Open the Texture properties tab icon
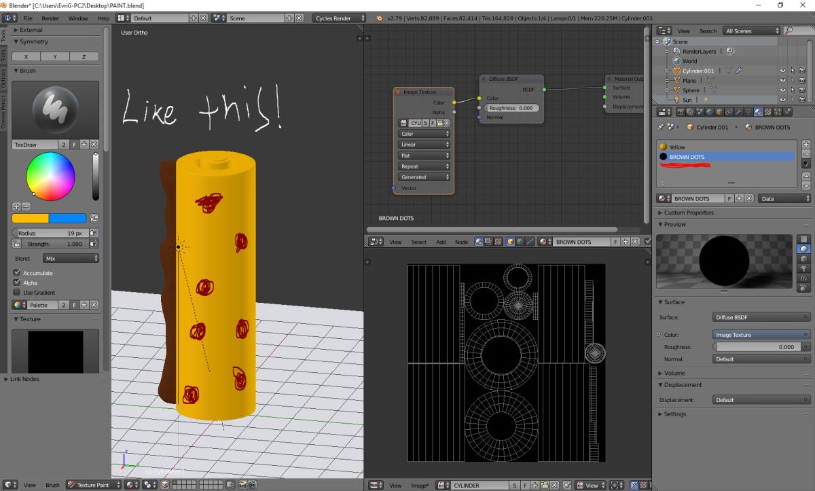This screenshot has height=491, width=815. tap(767, 111)
